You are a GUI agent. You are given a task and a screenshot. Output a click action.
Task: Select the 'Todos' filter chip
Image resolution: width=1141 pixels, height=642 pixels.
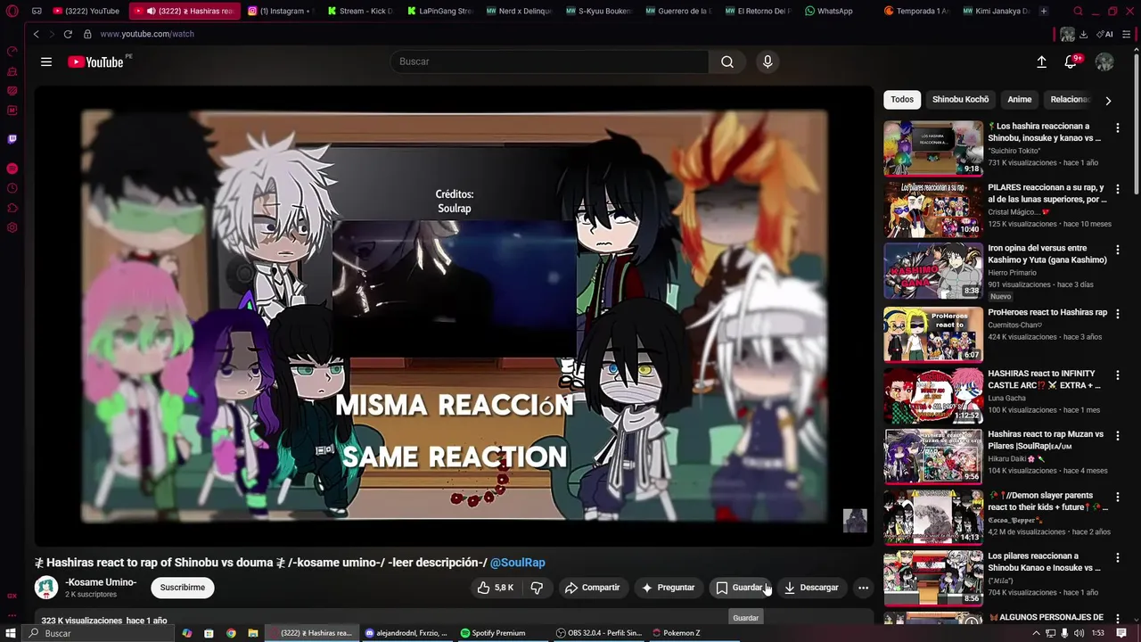pos(902,100)
